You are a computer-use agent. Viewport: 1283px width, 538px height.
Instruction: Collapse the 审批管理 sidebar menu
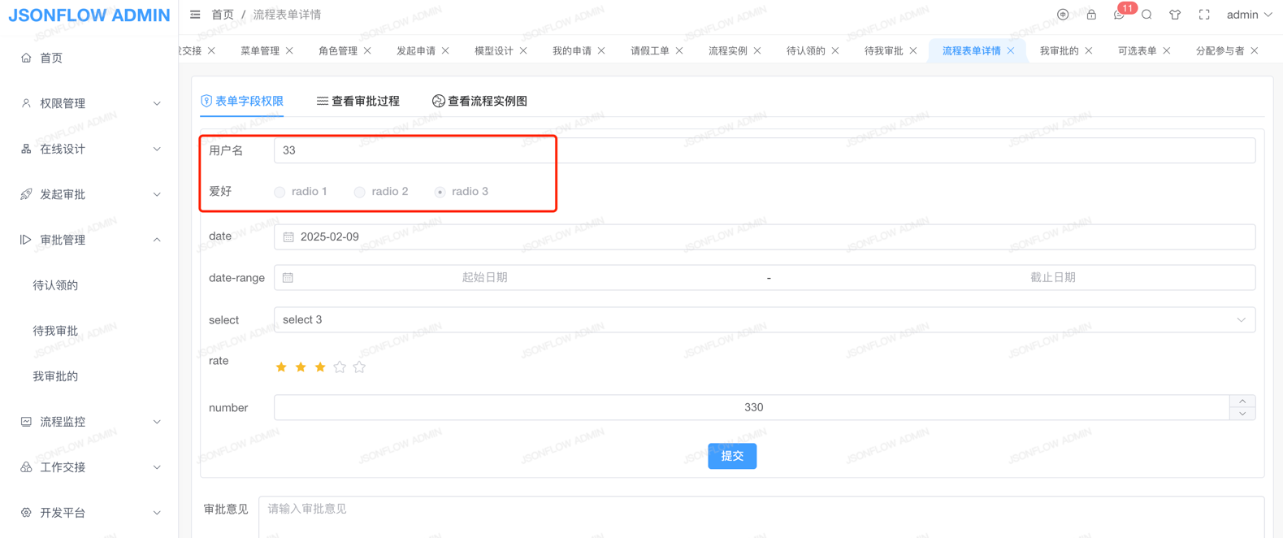(89, 240)
